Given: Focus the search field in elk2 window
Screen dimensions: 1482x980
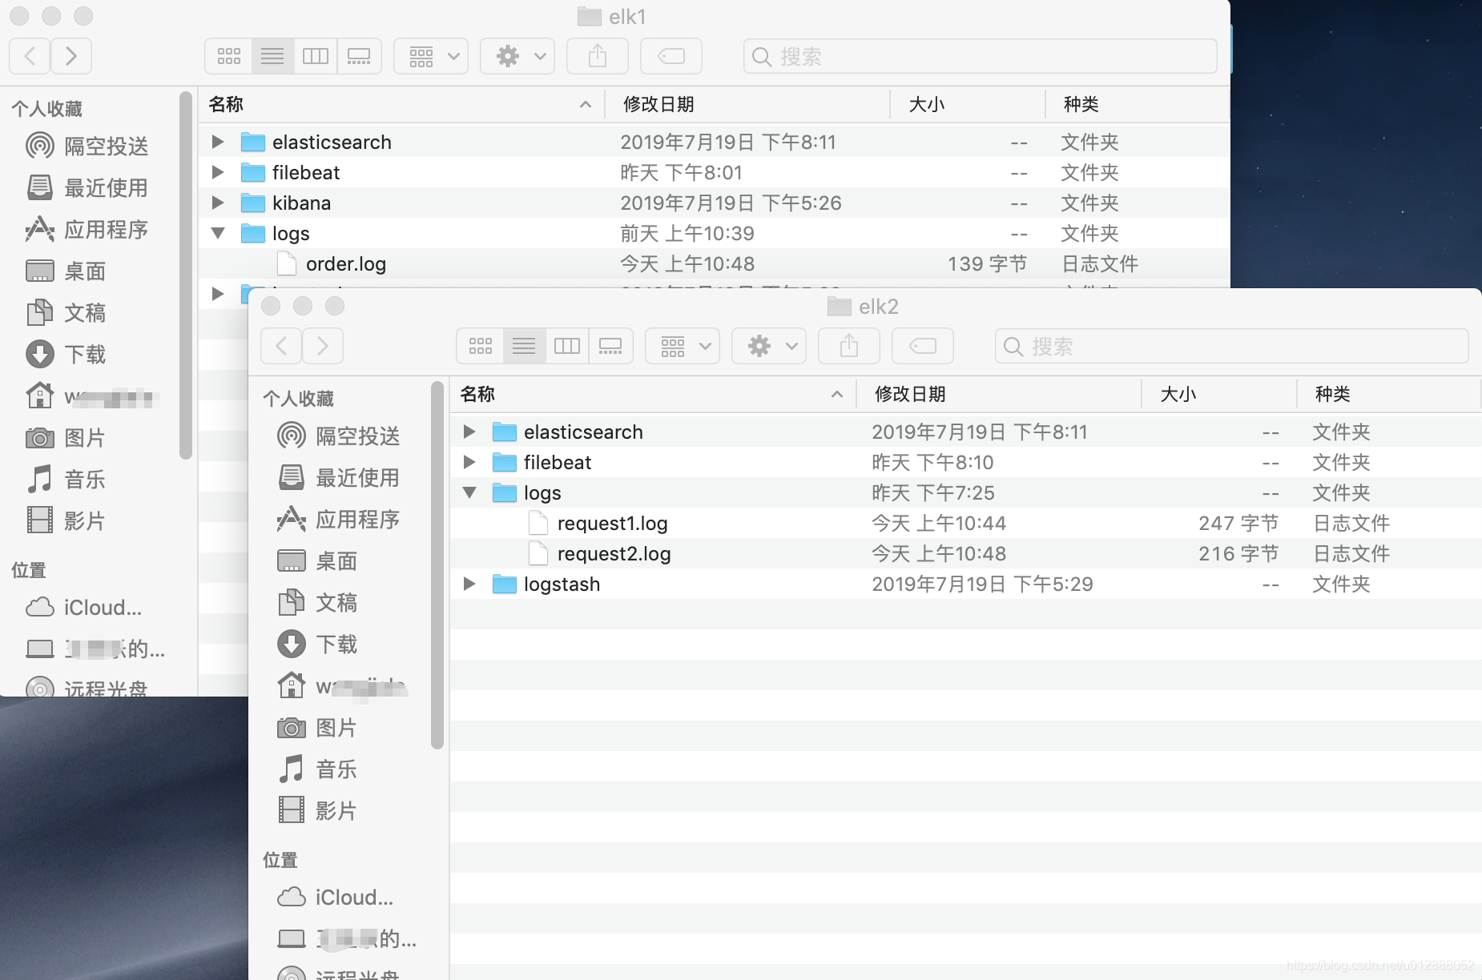Looking at the screenshot, I should point(1232,346).
